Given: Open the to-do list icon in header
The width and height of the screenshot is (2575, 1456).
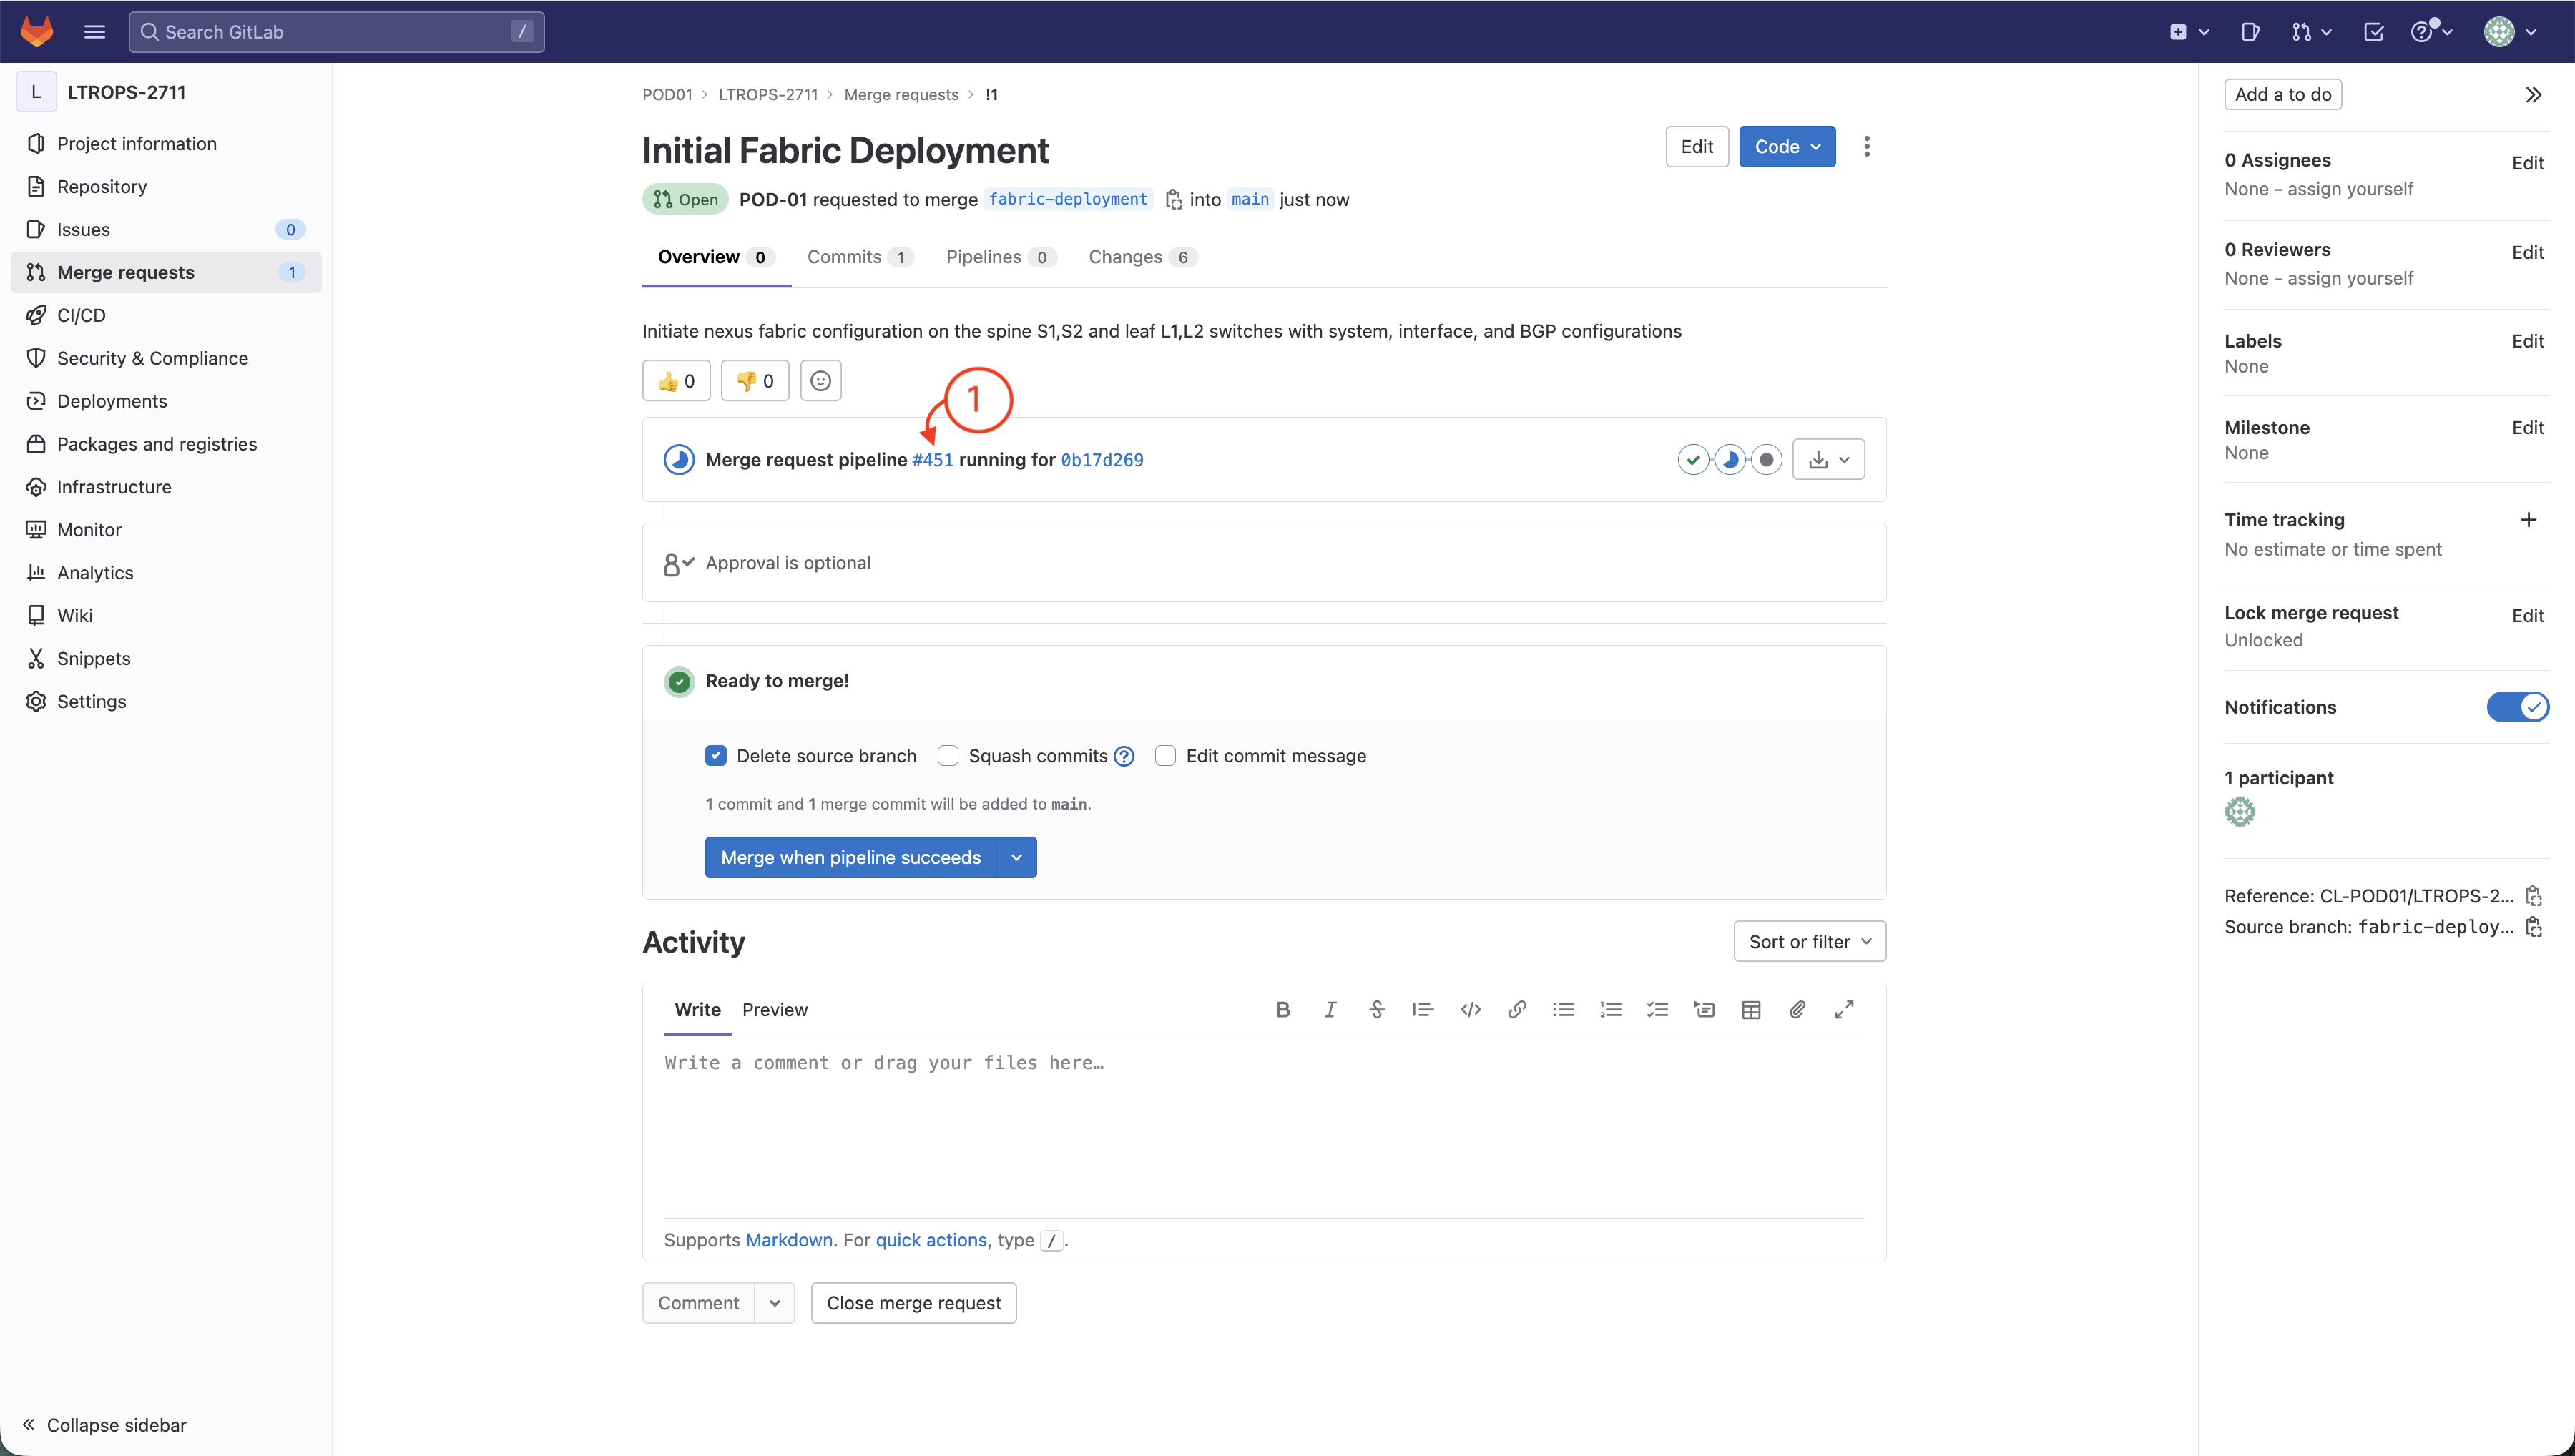Looking at the screenshot, I should point(2373,32).
